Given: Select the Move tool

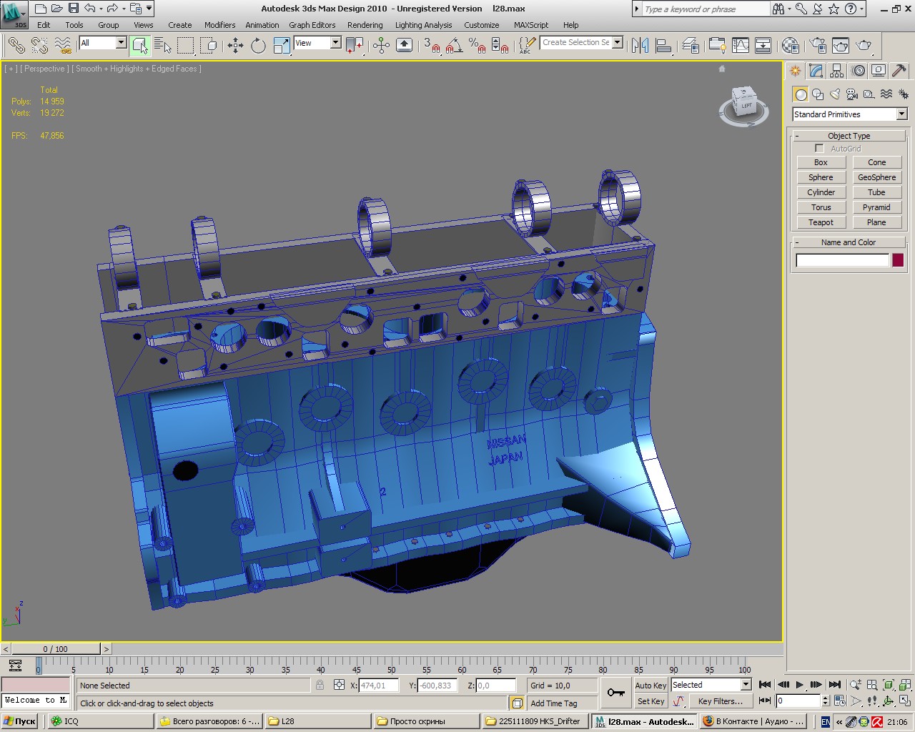Looking at the screenshot, I should [235, 45].
